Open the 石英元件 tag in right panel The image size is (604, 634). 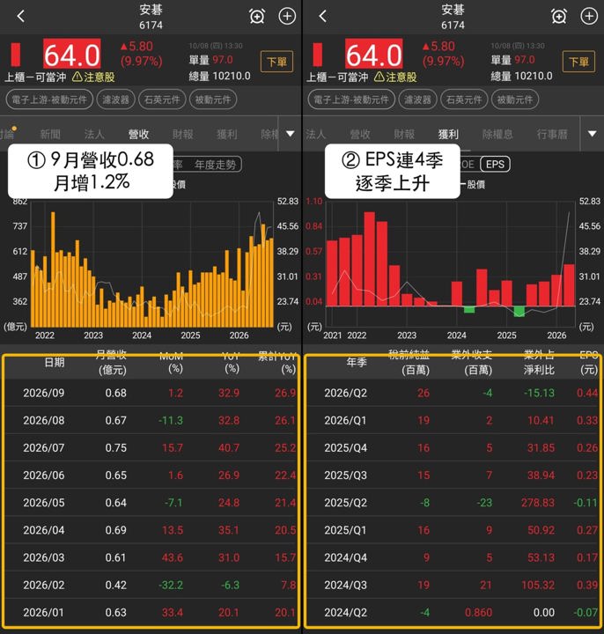[464, 100]
